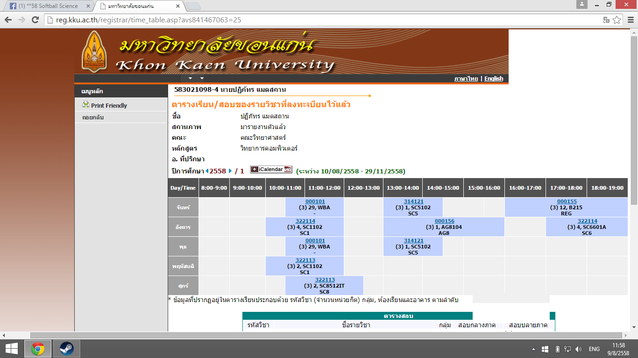Go back using the browser back arrow

coord(8,20)
